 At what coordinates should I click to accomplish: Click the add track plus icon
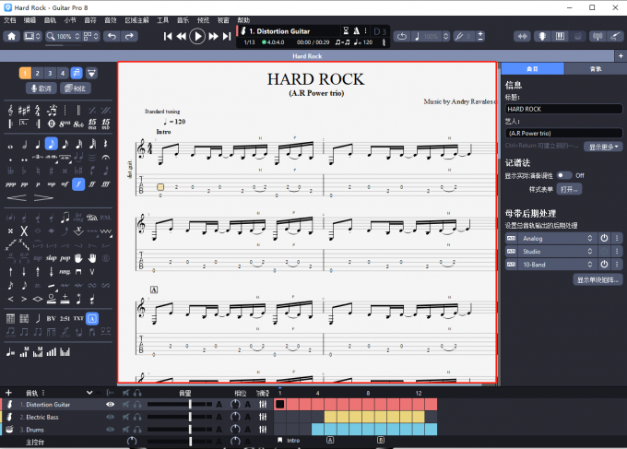point(8,393)
